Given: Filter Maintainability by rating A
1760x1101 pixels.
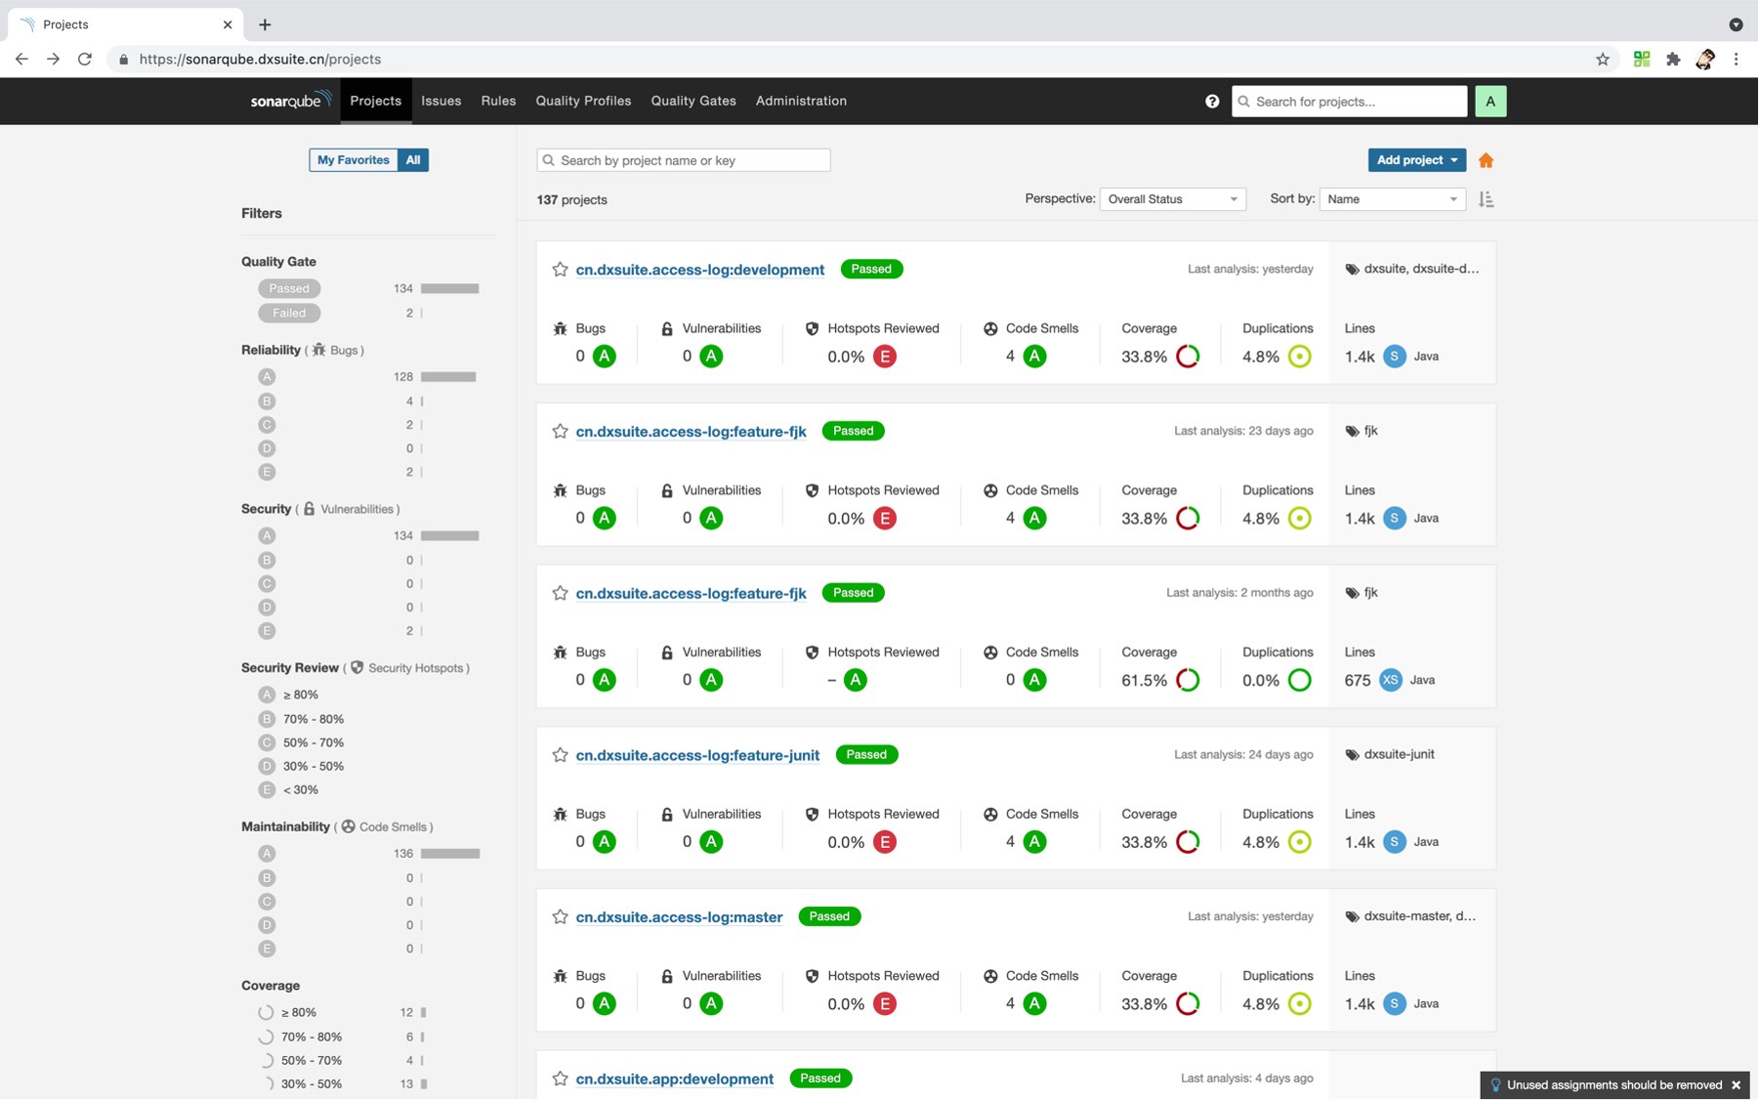Looking at the screenshot, I should (x=267, y=854).
